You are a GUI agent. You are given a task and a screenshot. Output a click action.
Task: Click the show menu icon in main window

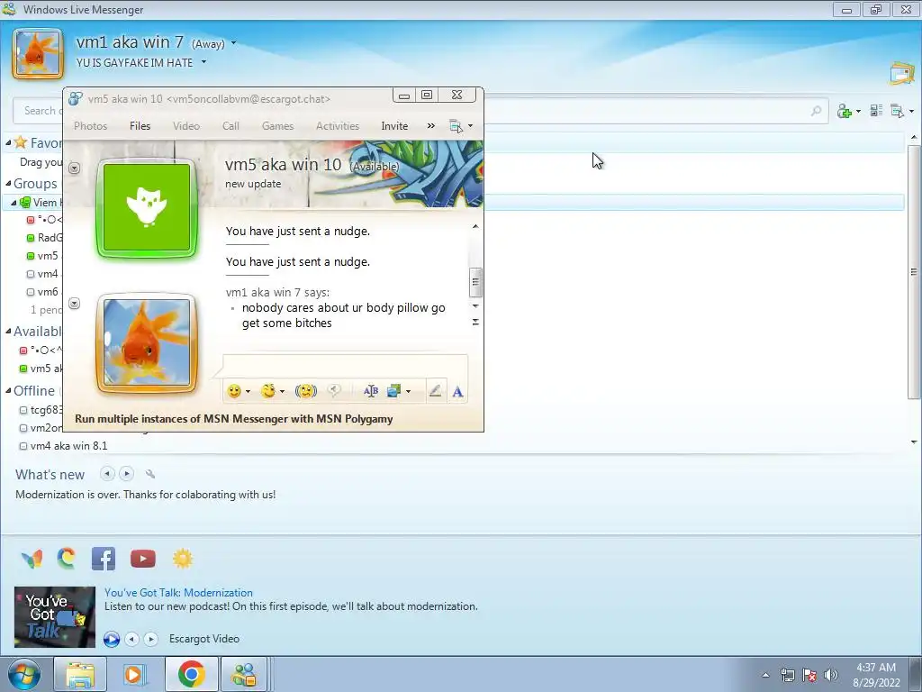point(897,111)
